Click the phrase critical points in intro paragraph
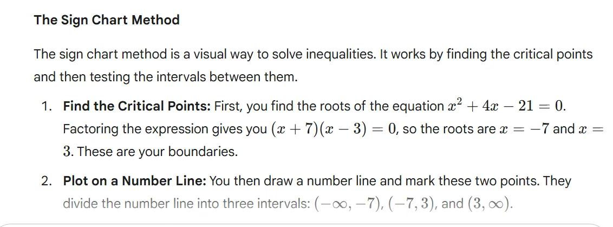The height and width of the screenshot is (227, 613). [x=556, y=54]
